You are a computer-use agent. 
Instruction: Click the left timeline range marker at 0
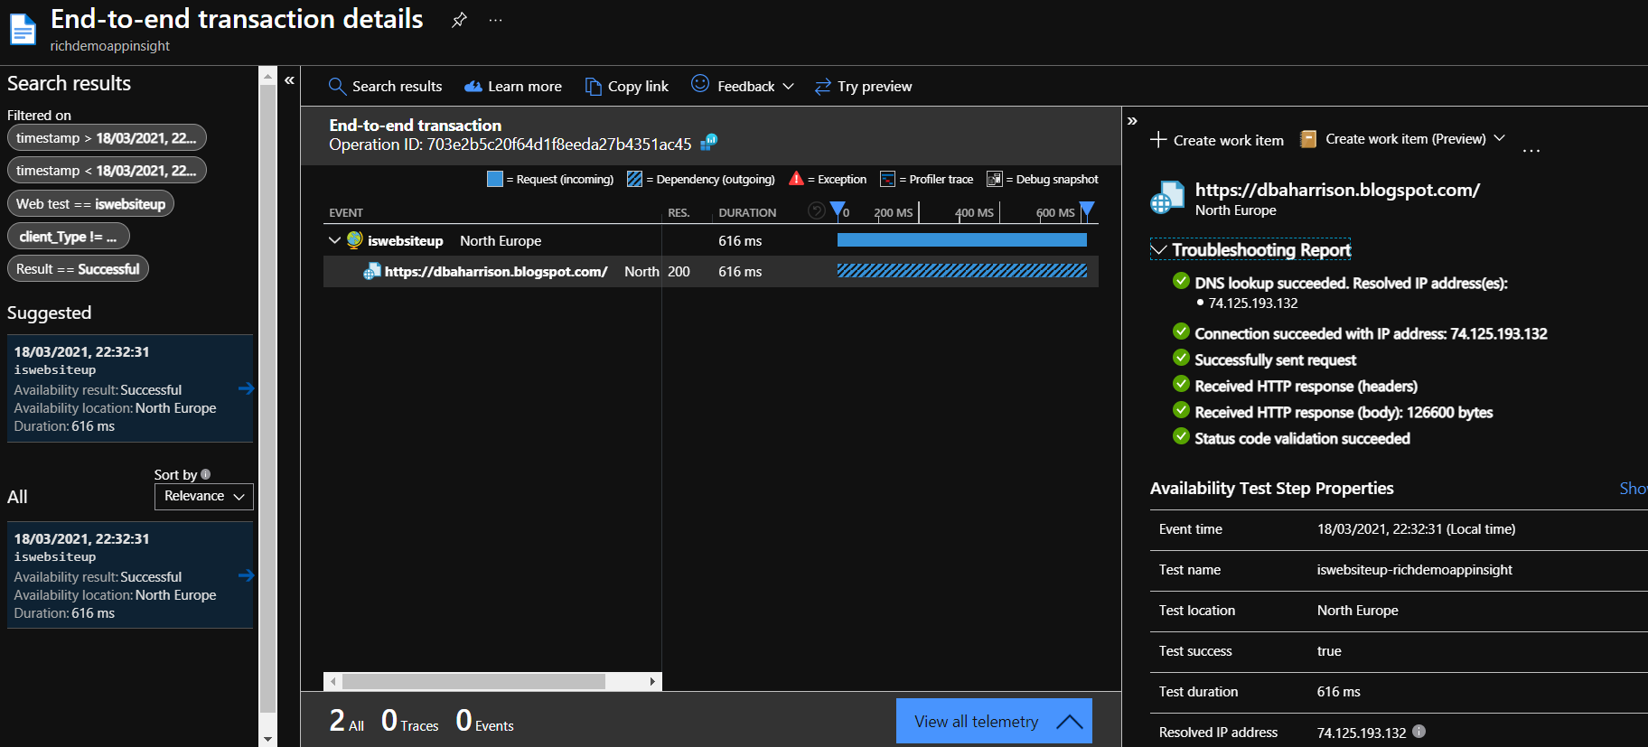(x=838, y=210)
